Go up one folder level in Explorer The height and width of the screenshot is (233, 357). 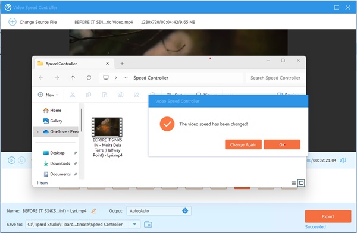pyautogui.click(x=73, y=78)
